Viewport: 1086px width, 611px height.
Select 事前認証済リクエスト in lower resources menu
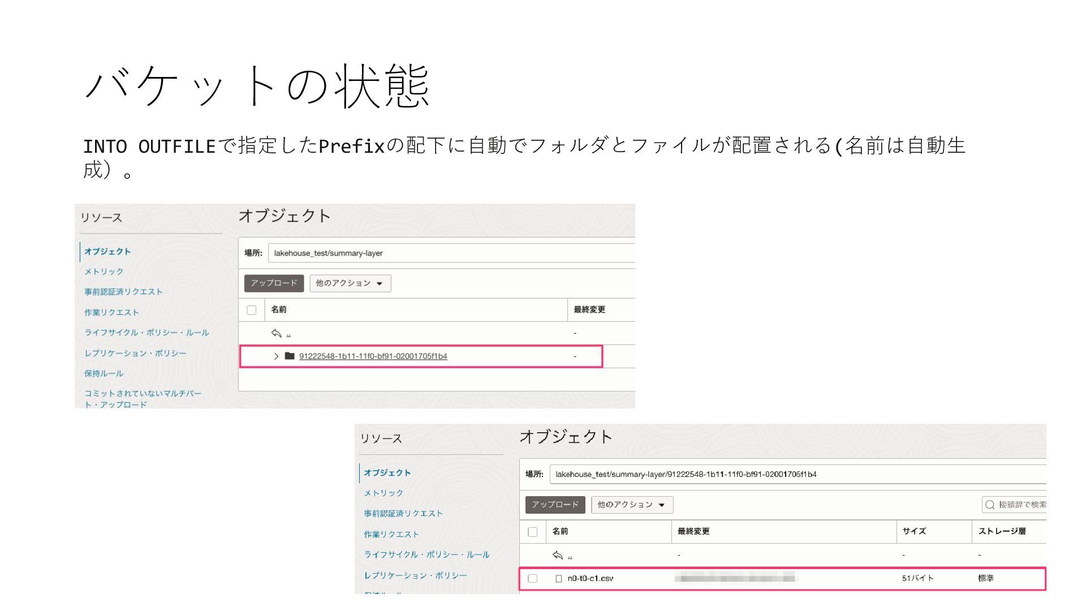[x=403, y=514]
